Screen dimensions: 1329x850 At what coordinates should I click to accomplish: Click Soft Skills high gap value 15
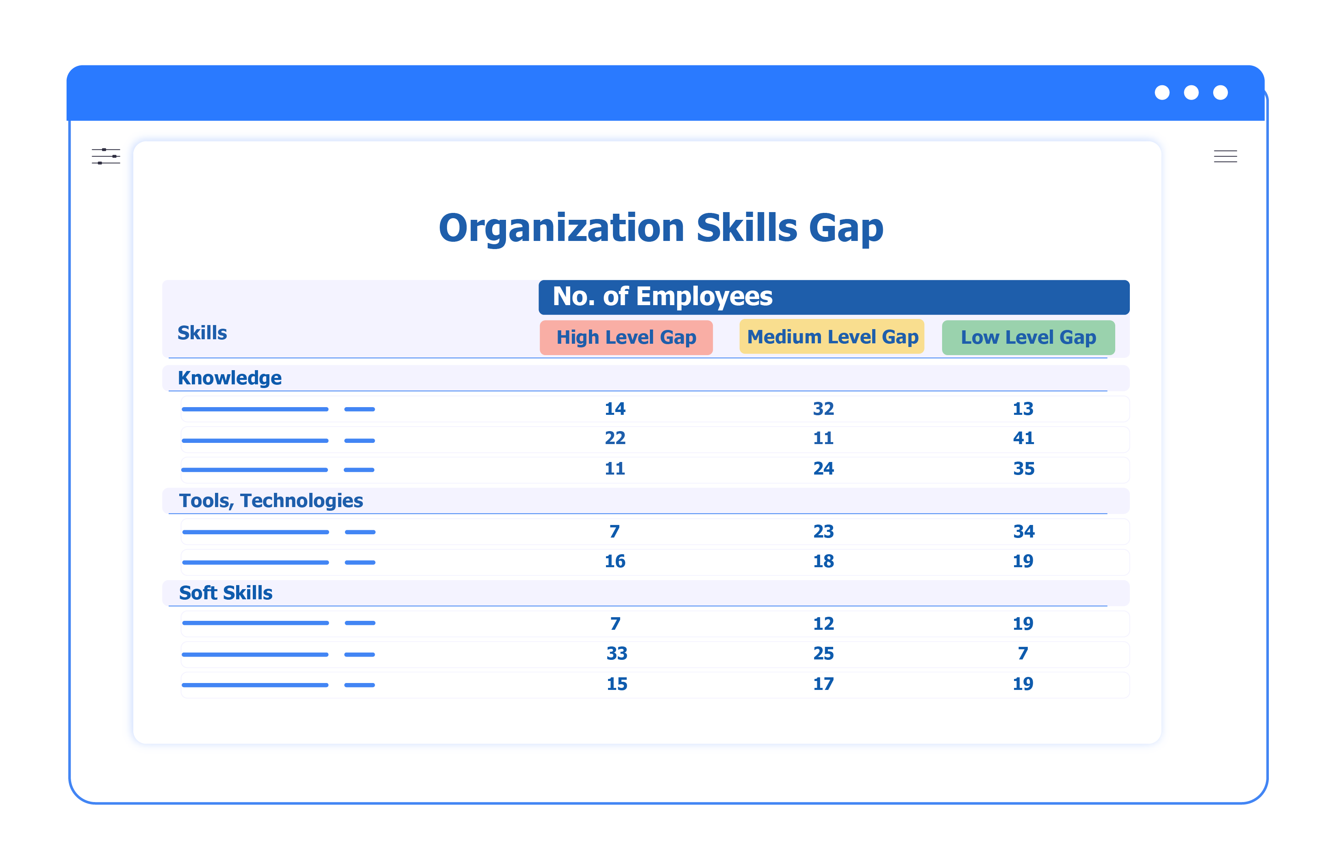[617, 684]
